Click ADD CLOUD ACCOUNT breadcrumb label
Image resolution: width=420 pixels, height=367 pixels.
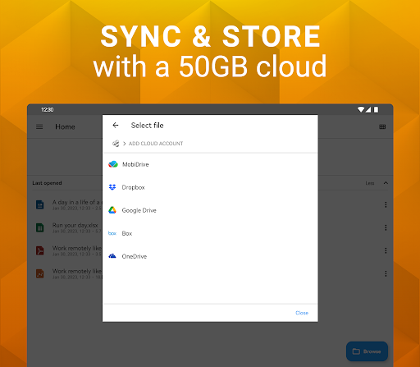156,144
